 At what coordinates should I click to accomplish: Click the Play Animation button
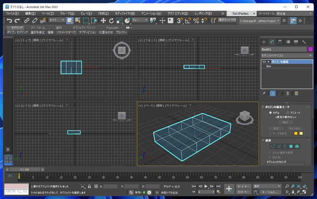[x=206, y=186]
